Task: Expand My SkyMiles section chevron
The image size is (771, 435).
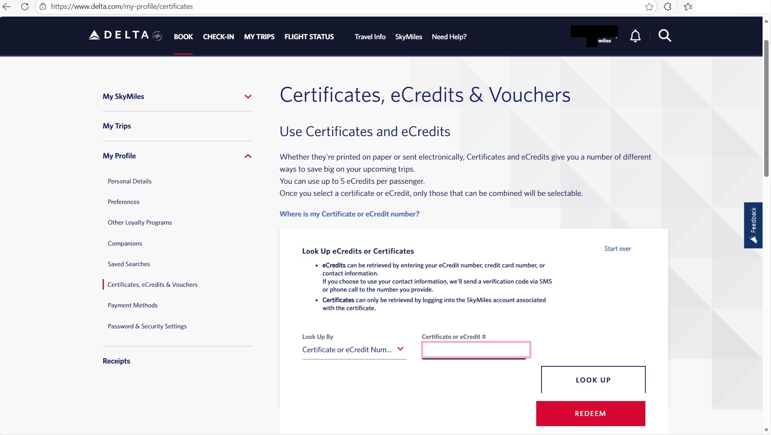Action: coord(248,97)
